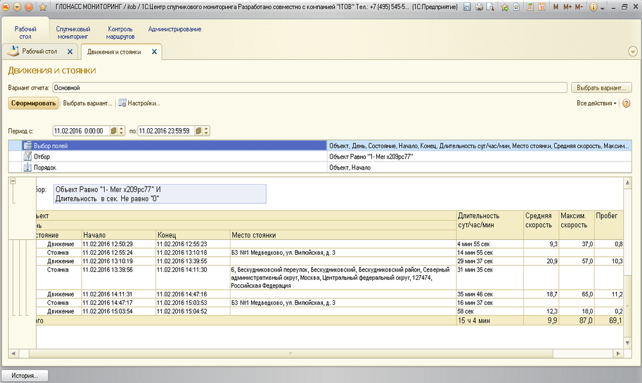Screen dimensions: 642x383
Task: Click the stepper on the period end field
Action: point(206,131)
